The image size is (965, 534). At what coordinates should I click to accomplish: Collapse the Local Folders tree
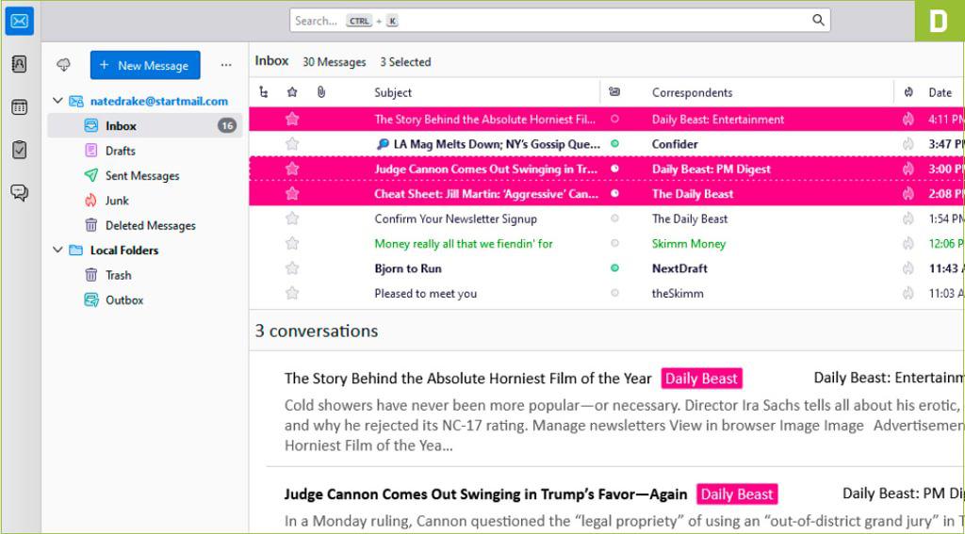pos(57,250)
